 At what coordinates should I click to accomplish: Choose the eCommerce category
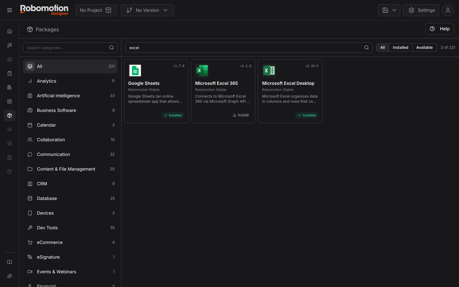[70, 242]
